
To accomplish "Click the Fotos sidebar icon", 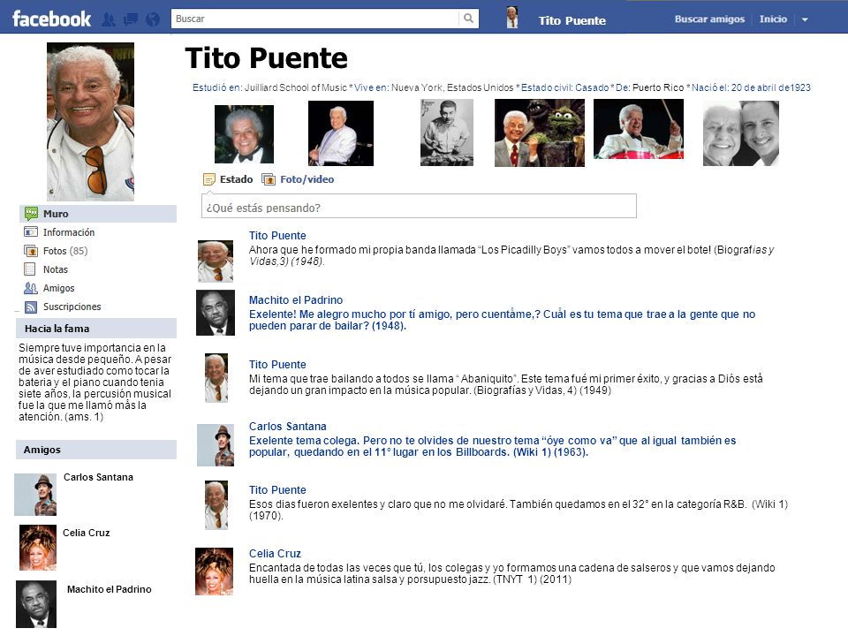I will pos(31,251).
